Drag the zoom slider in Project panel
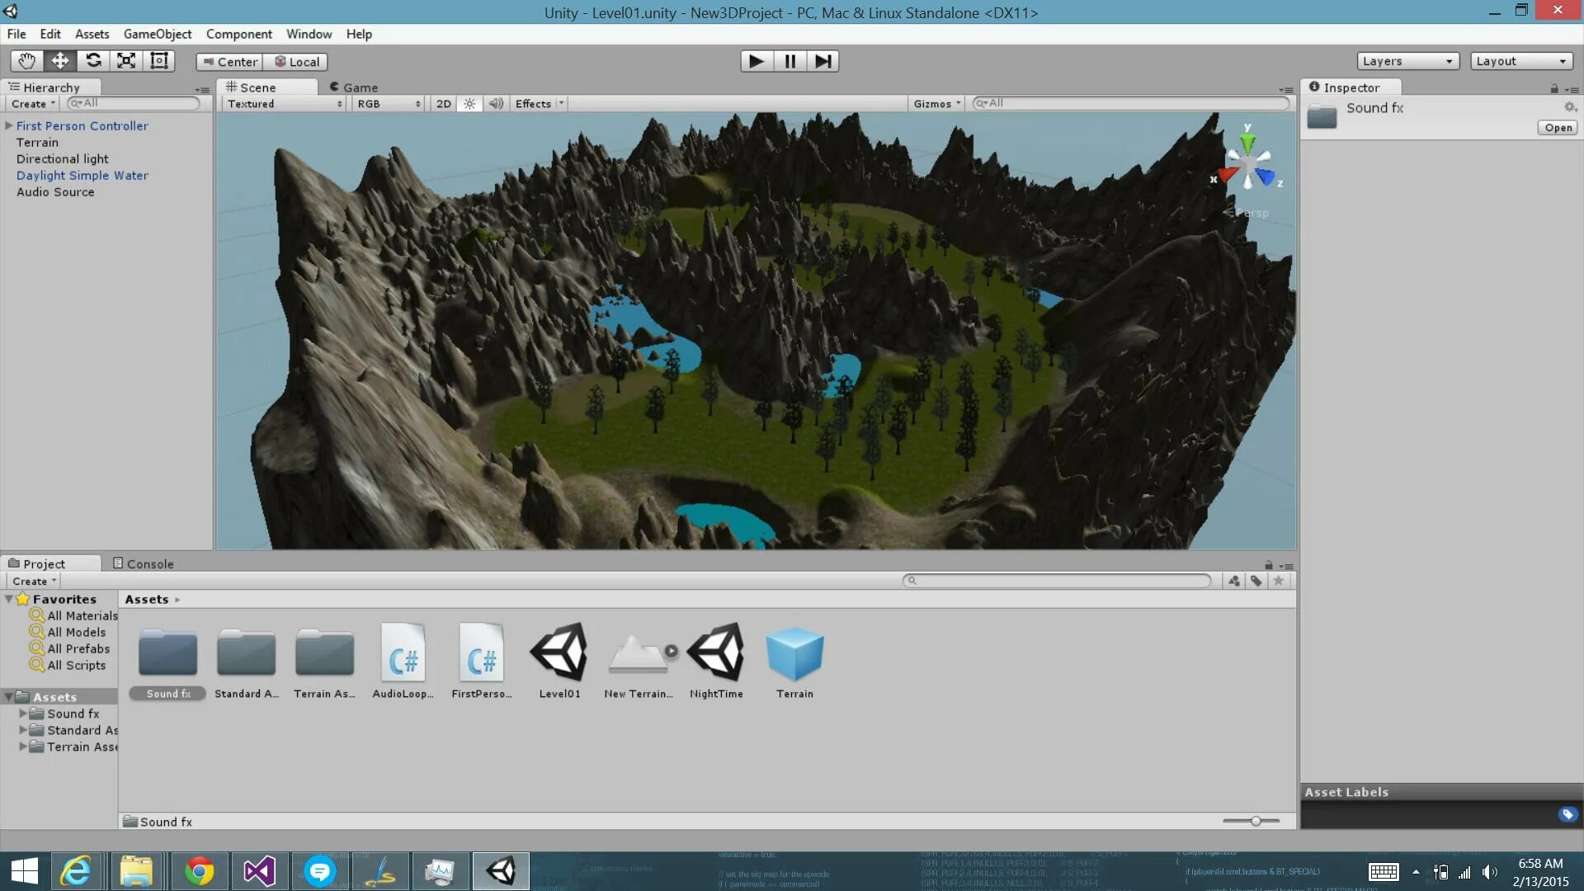Viewport: 1584px width, 891px height. point(1256,820)
